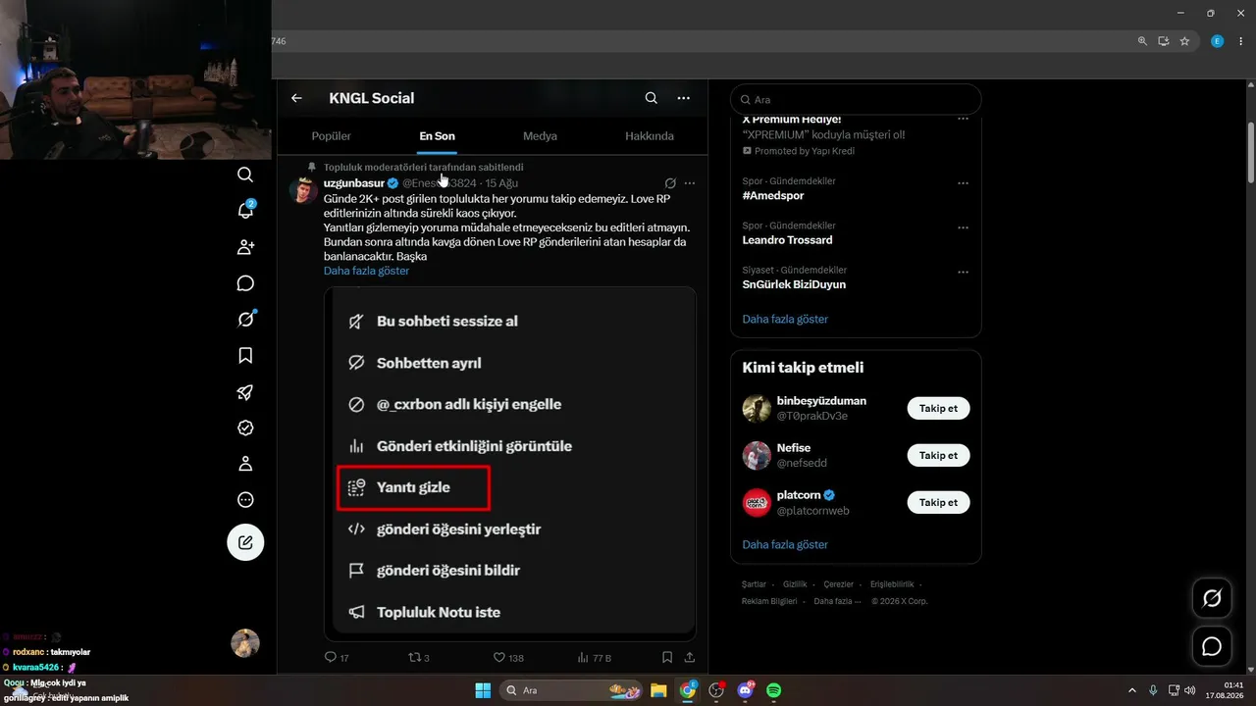Image resolution: width=1256 pixels, height=706 pixels.
Task: Repost the post showing 3 reposts
Action: tap(419, 658)
